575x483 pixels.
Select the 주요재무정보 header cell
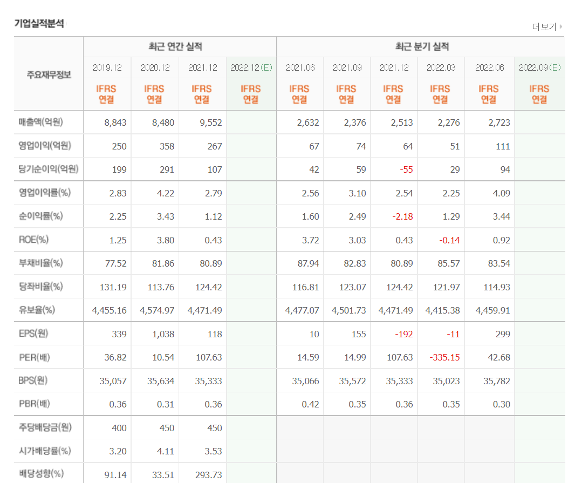[x=49, y=75]
